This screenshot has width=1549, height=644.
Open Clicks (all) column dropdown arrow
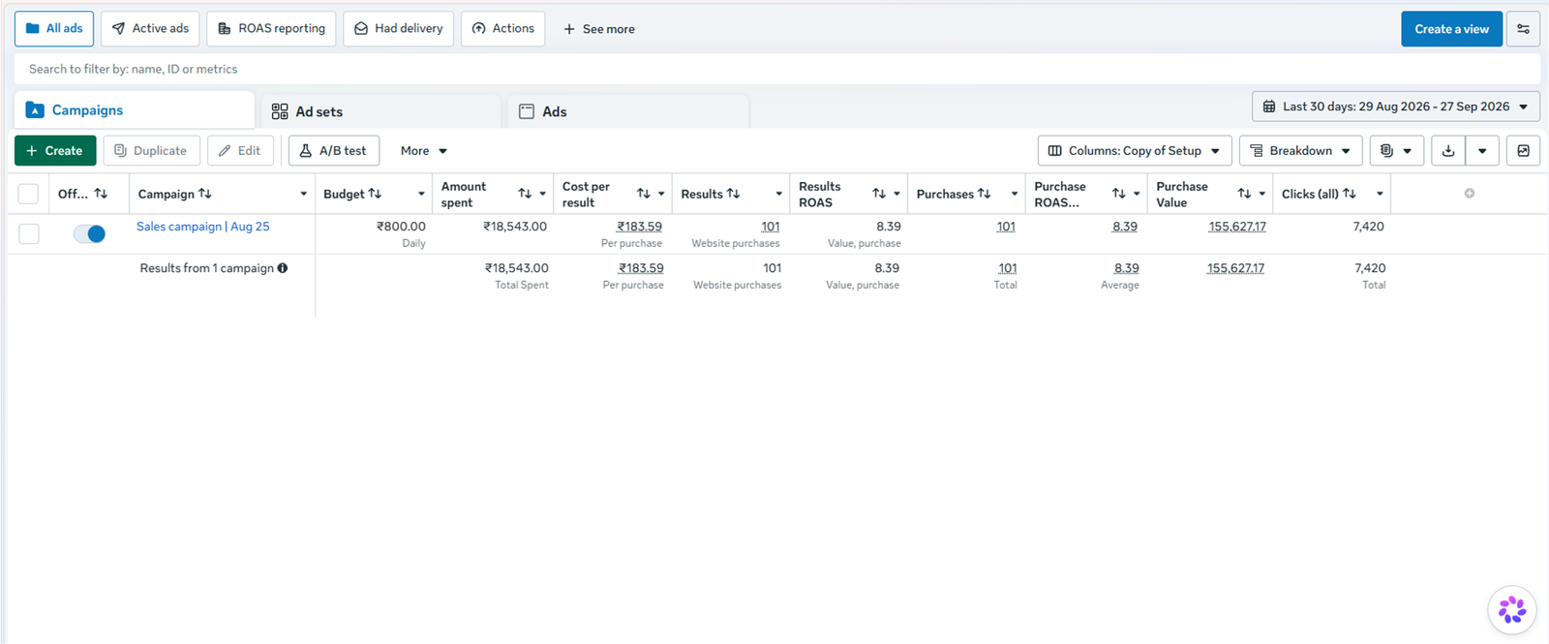coord(1380,194)
